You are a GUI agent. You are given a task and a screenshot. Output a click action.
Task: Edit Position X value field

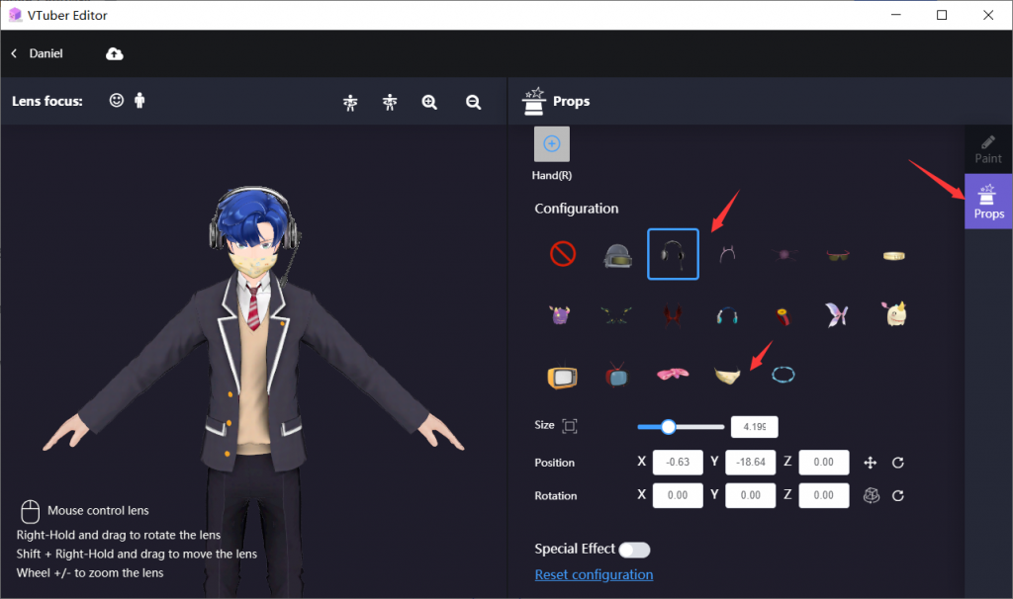678,463
